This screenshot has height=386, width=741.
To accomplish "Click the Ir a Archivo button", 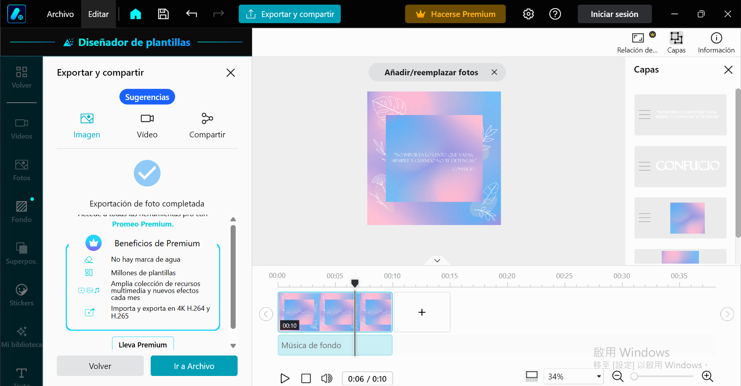I will 194,366.
